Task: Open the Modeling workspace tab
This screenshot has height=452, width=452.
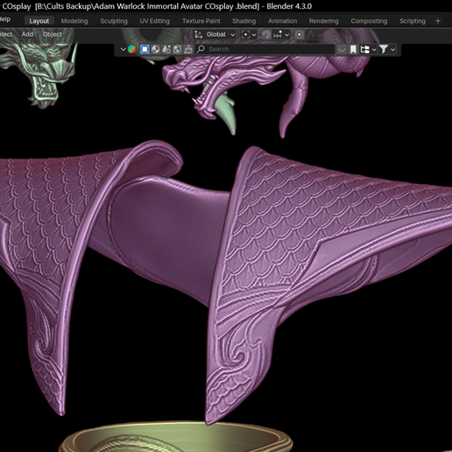Action: click(74, 21)
